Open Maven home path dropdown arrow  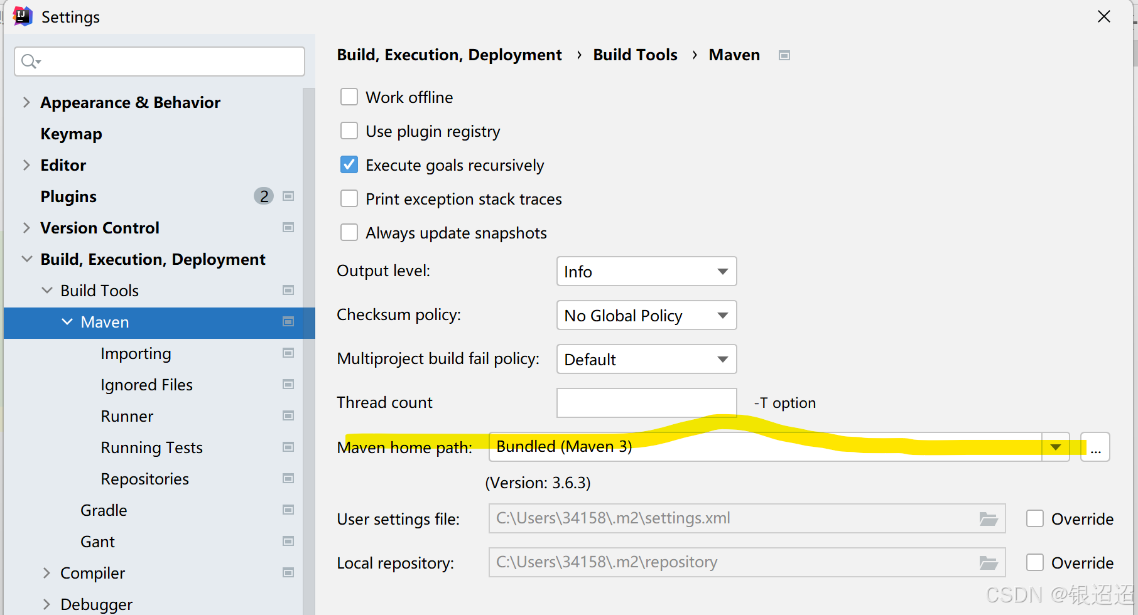tap(1056, 447)
